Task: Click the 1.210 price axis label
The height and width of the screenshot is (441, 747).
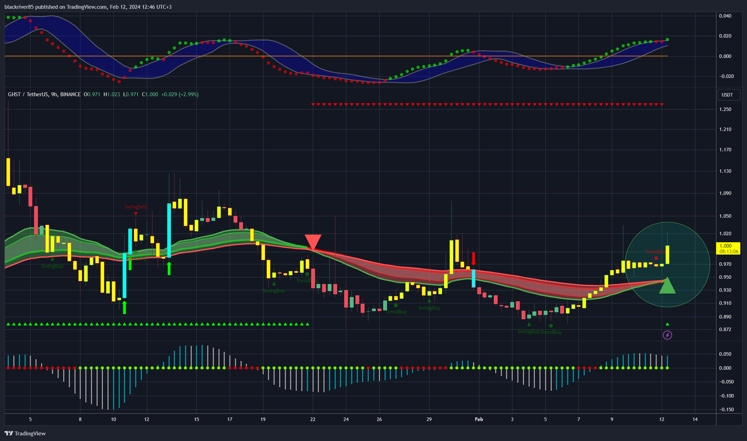Action: click(725, 129)
